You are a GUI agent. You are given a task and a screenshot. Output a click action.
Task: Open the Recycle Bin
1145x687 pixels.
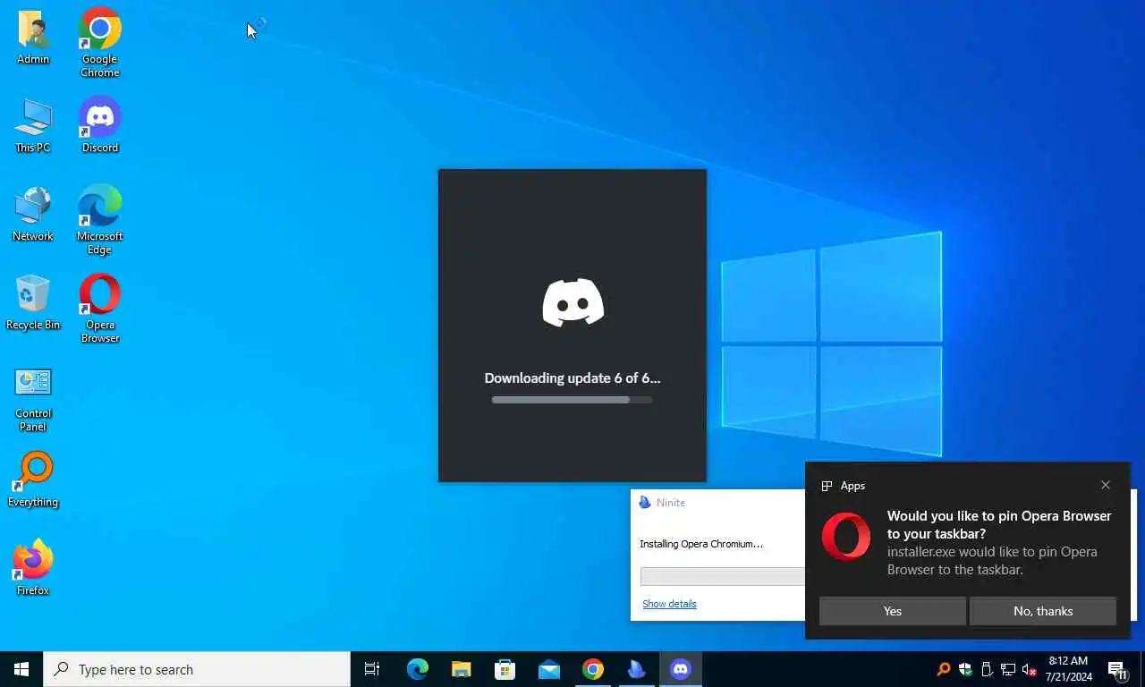[33, 302]
